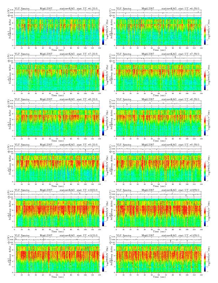Click the ch.1(V) waveform strip above 10:20:0 spectrogram

[x=57, y=194]
